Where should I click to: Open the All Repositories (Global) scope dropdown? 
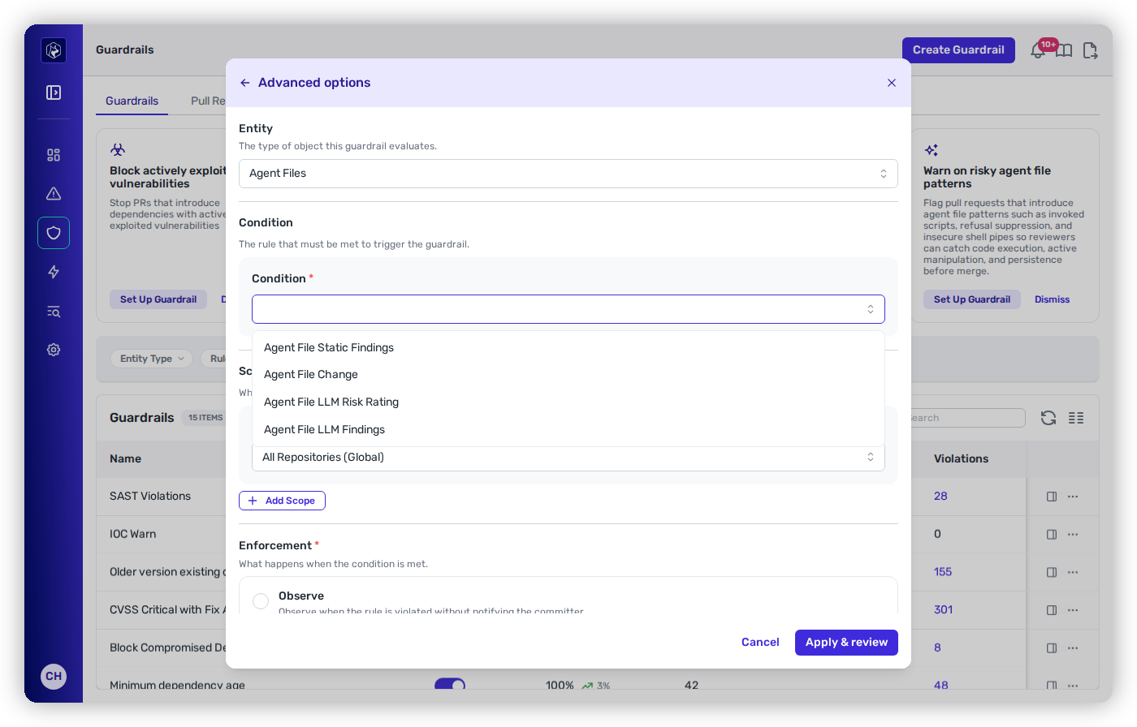click(568, 458)
